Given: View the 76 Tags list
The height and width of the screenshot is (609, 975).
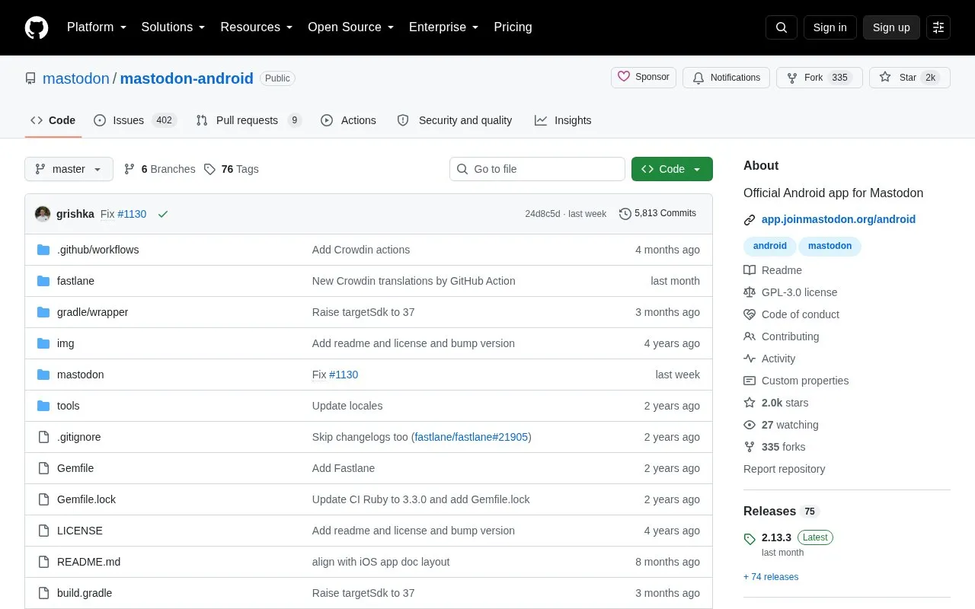Looking at the screenshot, I should 232,169.
